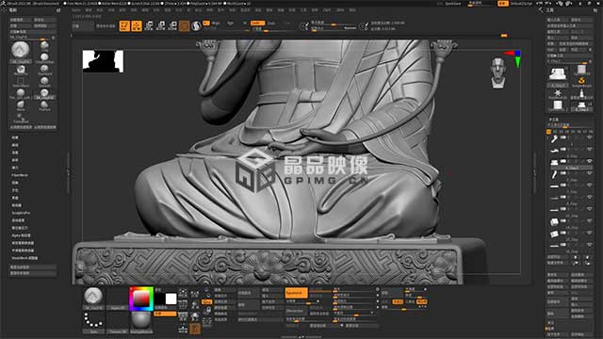Expand the FiberMesh palette section
The image size is (603, 339).
(20, 175)
